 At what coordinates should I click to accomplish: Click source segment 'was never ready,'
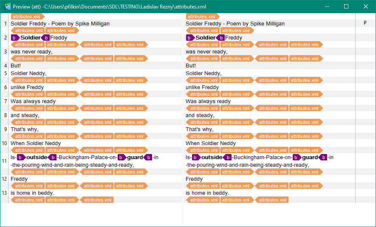coord(31,52)
